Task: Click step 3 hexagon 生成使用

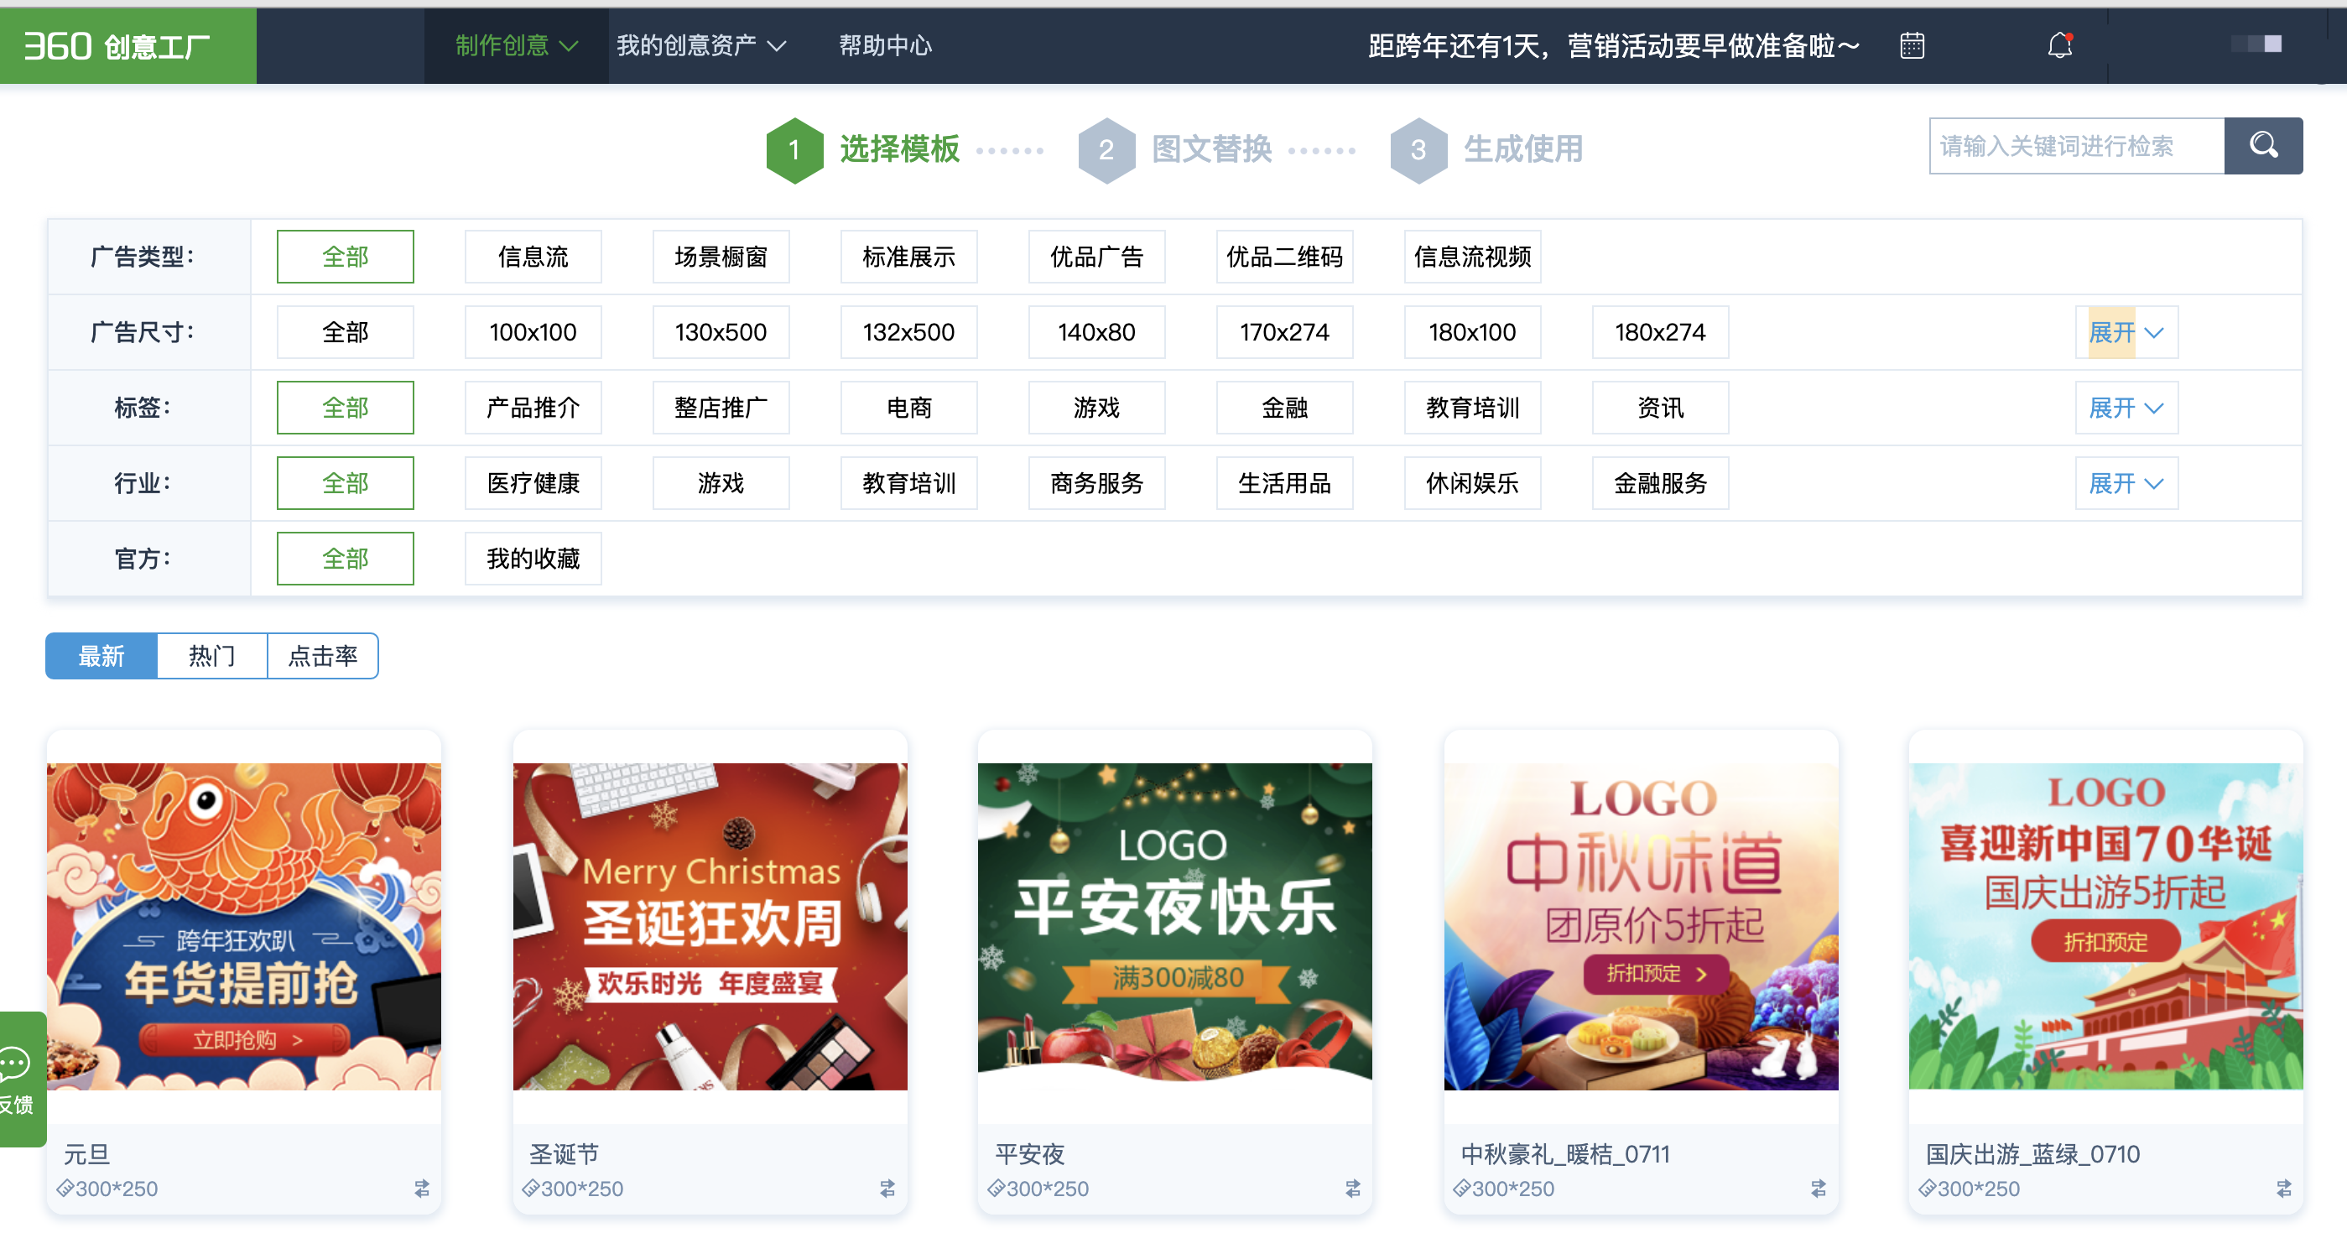Action: [x=1418, y=150]
